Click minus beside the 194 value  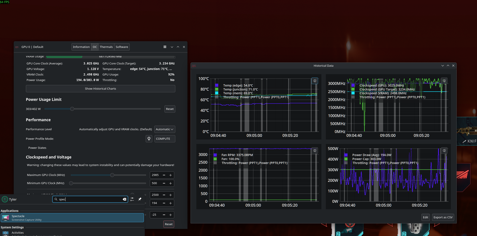click(165, 203)
